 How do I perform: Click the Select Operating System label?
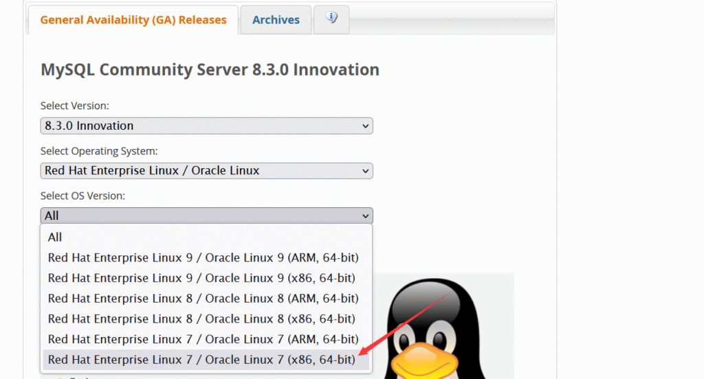(x=99, y=151)
